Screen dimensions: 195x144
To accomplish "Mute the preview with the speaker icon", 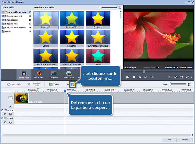I will pos(187,77).
